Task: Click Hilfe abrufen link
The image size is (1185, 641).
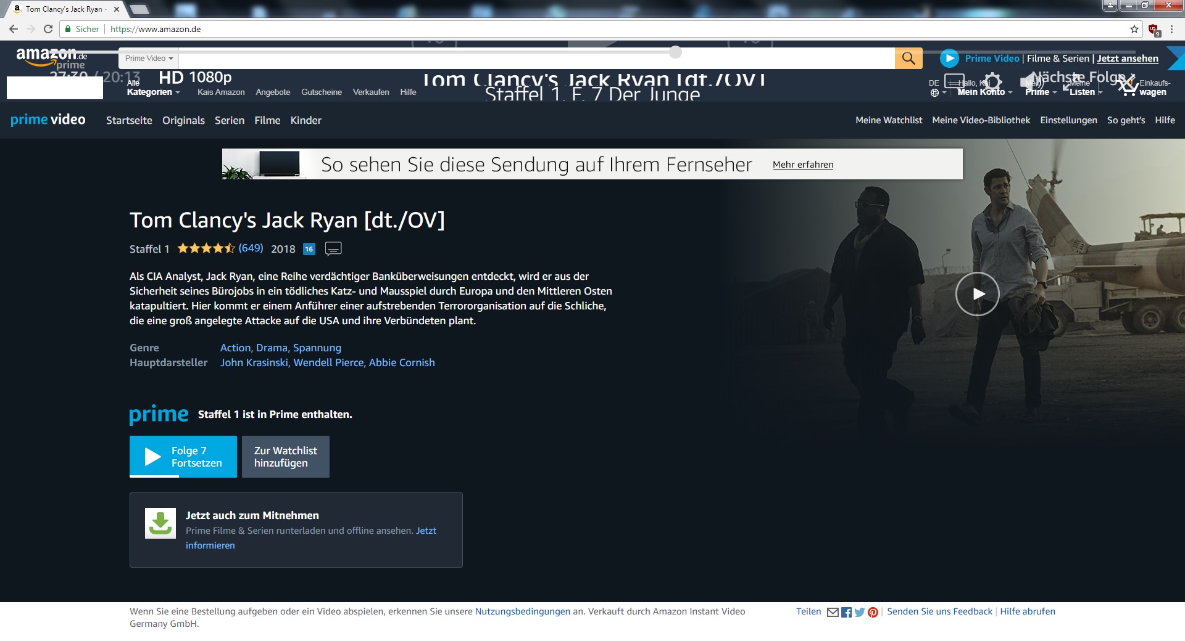Action: coord(1028,611)
